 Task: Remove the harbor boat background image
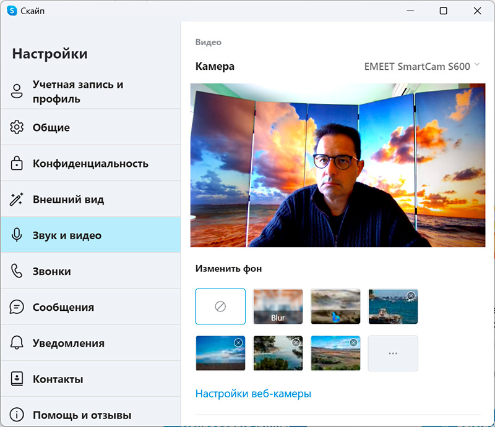[x=410, y=296]
